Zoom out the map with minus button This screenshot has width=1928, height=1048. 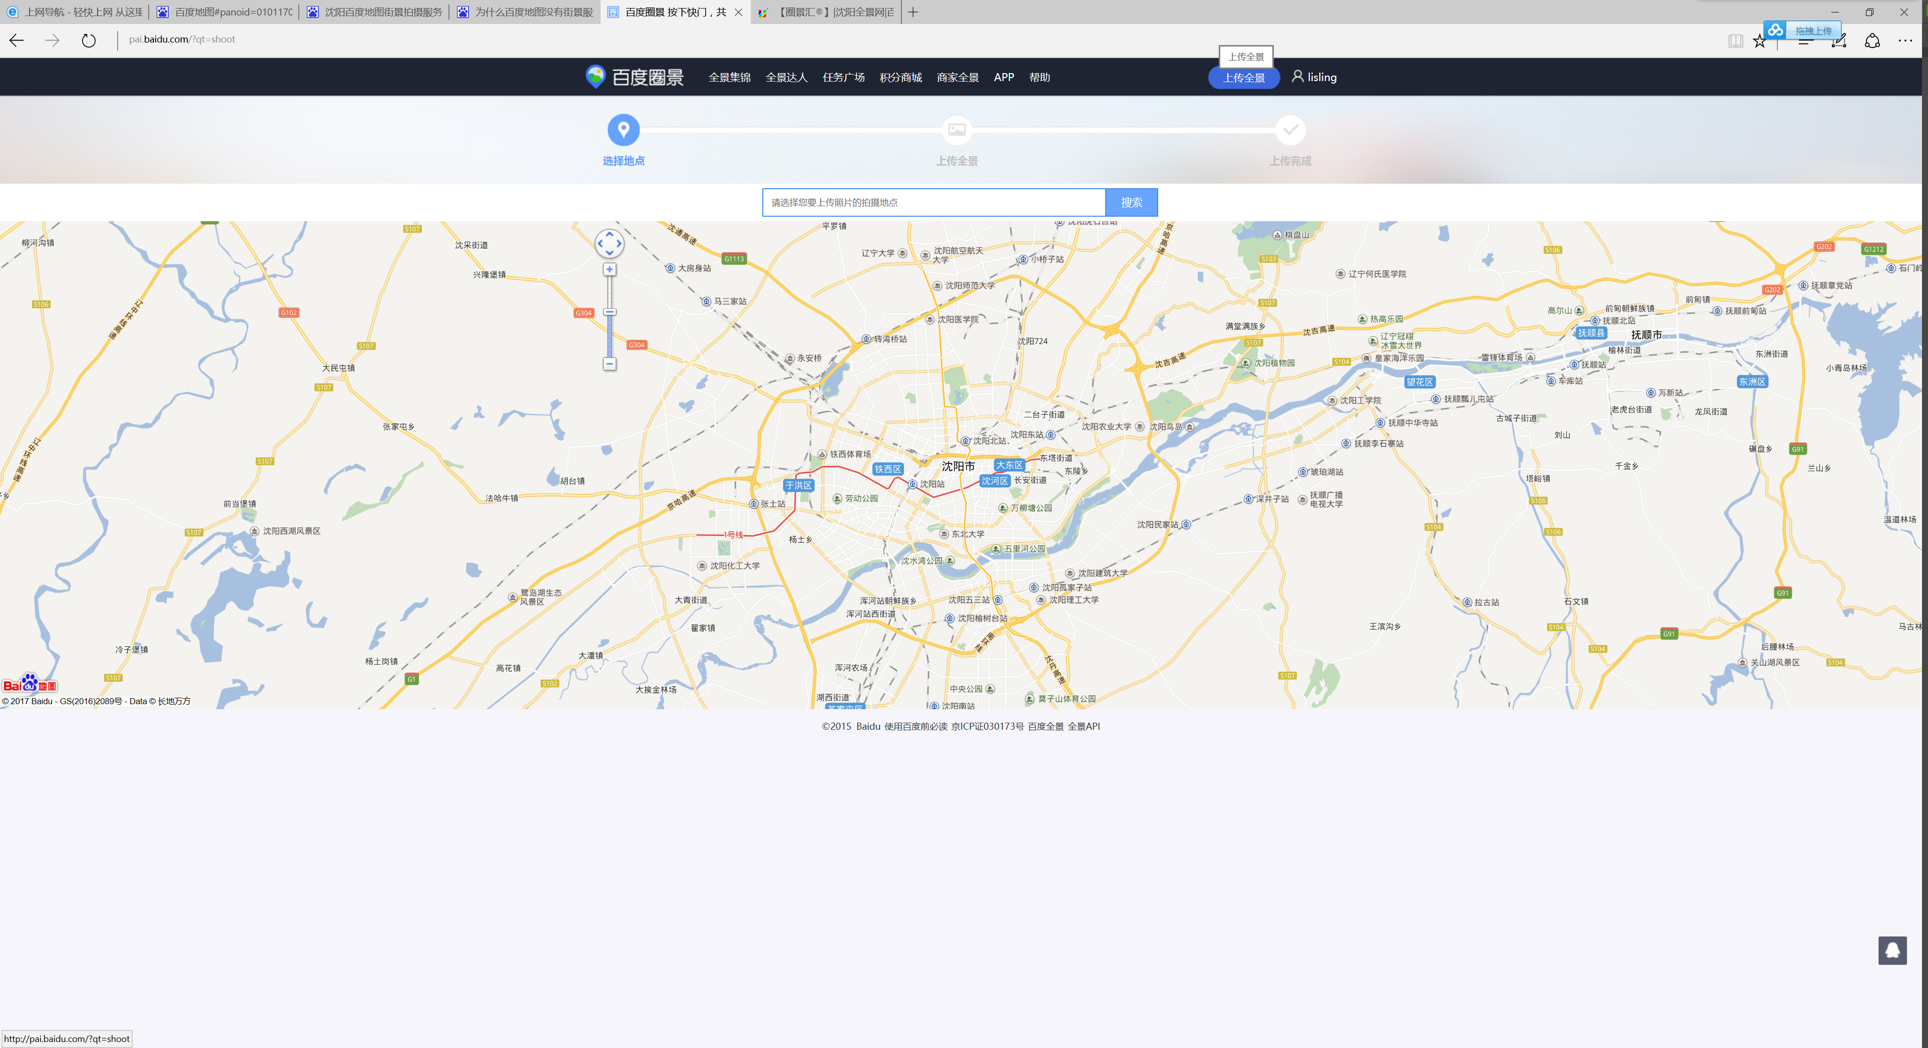coord(609,364)
